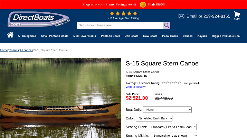Click the DirectBoats.com logo
Image resolution: width=247 pixels, height=138 pixels.
point(38,19)
